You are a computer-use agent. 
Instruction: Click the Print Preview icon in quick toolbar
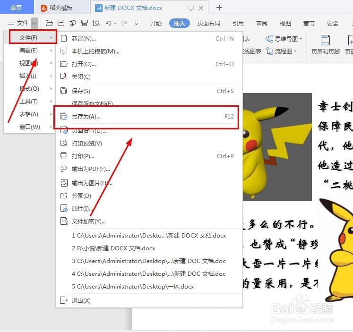click(96, 23)
